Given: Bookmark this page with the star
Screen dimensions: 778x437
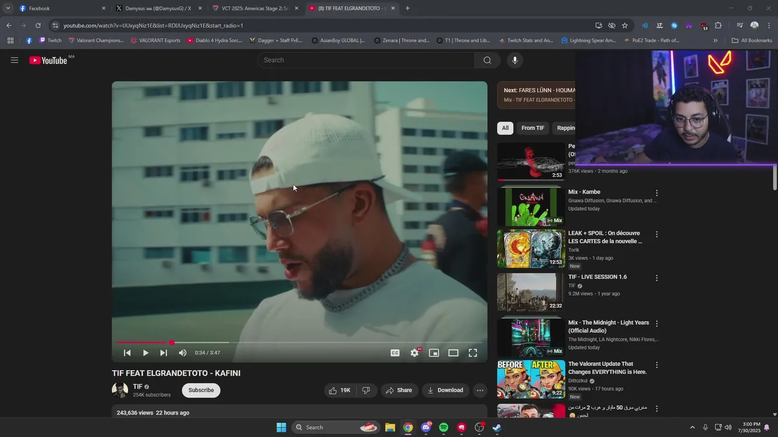Looking at the screenshot, I should [625, 25].
